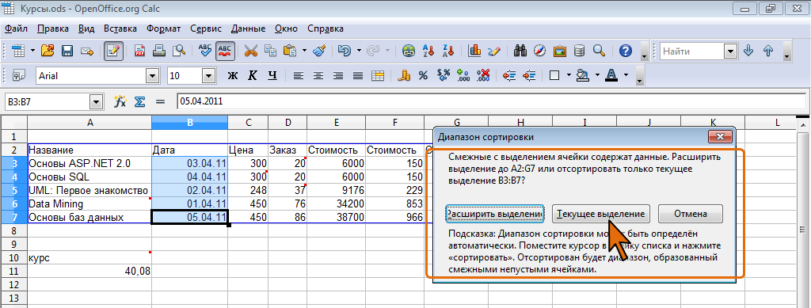Delete decimal place icon
The height and width of the screenshot is (308, 811).
tap(483, 75)
